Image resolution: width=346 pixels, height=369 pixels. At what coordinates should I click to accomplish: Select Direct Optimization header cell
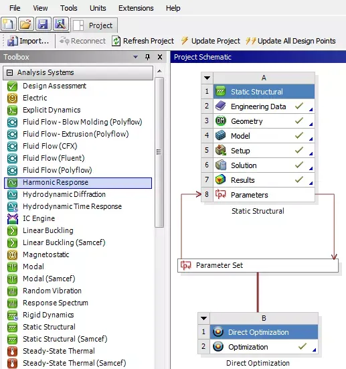(264, 332)
